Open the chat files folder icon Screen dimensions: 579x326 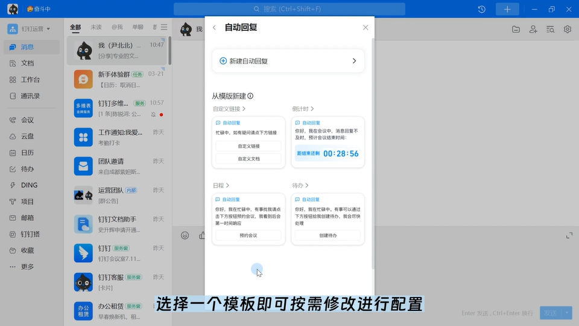click(x=516, y=29)
